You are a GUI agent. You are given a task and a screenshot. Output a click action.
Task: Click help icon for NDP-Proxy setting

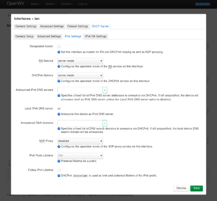[59, 146]
